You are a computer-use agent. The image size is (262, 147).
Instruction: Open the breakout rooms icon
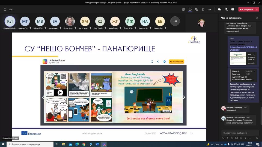(x=203, y=9)
